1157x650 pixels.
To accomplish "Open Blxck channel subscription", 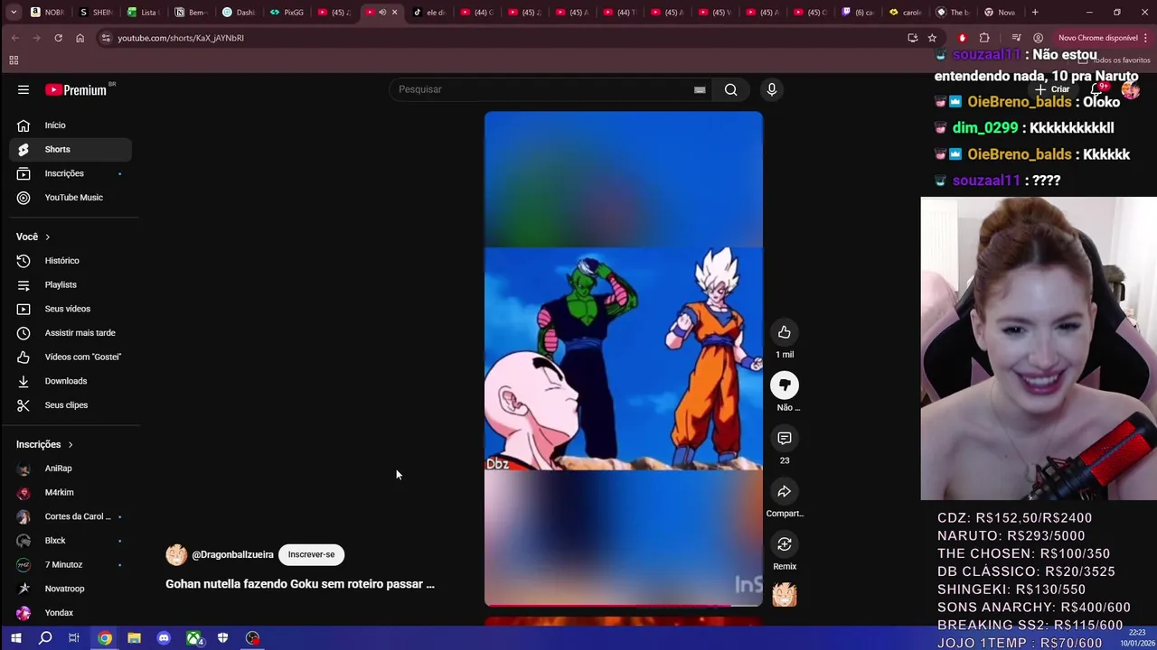I will point(71,541).
